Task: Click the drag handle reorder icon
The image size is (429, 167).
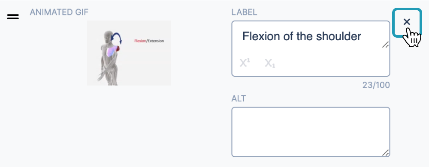Action: (13, 17)
